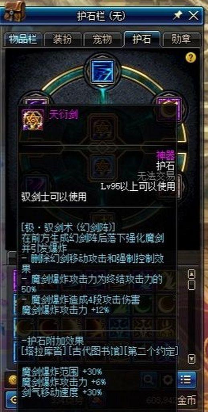
Task: Click the scrollbar up arrow
Action: (192, 274)
